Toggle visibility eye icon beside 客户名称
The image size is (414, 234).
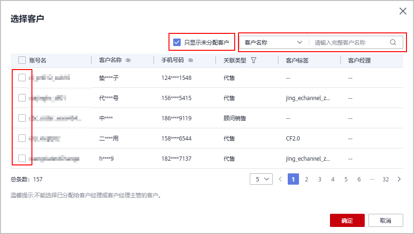128,60
